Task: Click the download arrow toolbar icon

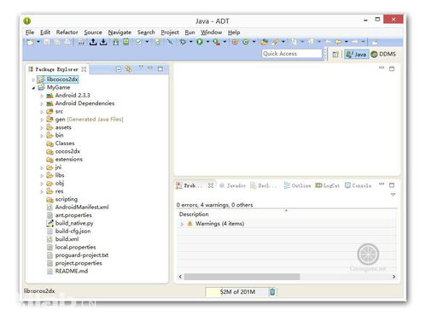Action: tap(103, 42)
